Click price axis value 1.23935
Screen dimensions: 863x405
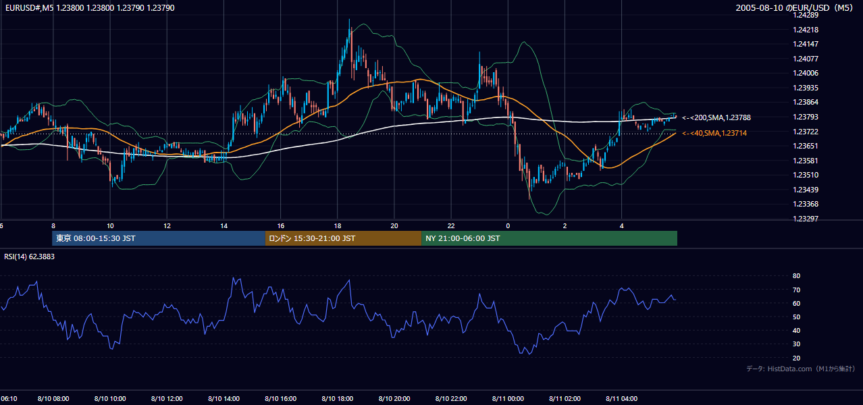tap(806, 88)
